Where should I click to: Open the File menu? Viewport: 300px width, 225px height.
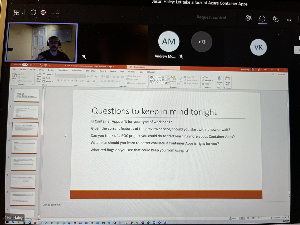coord(14,69)
